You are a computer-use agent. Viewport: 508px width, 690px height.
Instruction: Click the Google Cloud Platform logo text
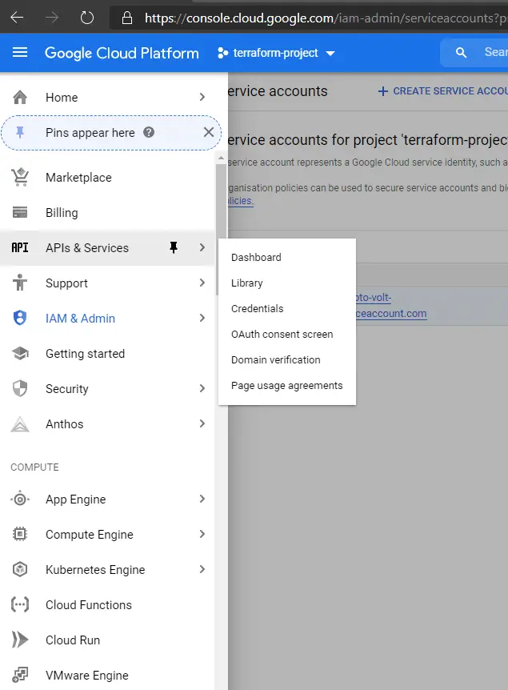122,54
